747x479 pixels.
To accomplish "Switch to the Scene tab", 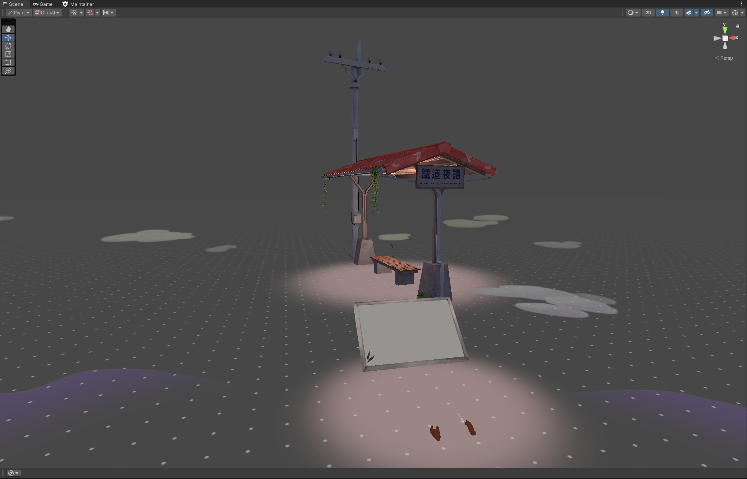I will click(13, 4).
